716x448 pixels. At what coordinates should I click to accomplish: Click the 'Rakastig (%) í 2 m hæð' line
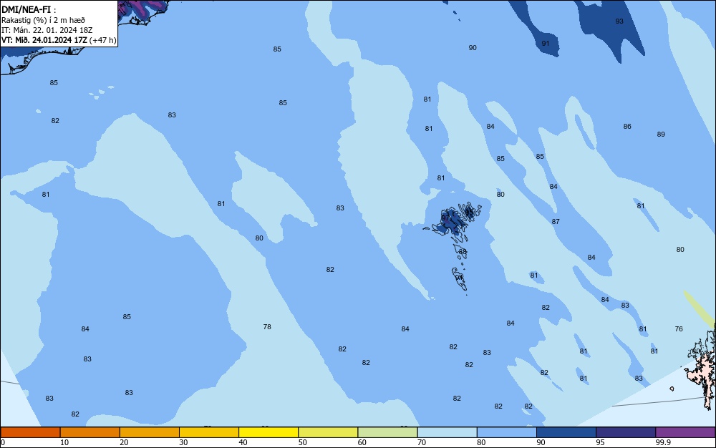click(43, 20)
